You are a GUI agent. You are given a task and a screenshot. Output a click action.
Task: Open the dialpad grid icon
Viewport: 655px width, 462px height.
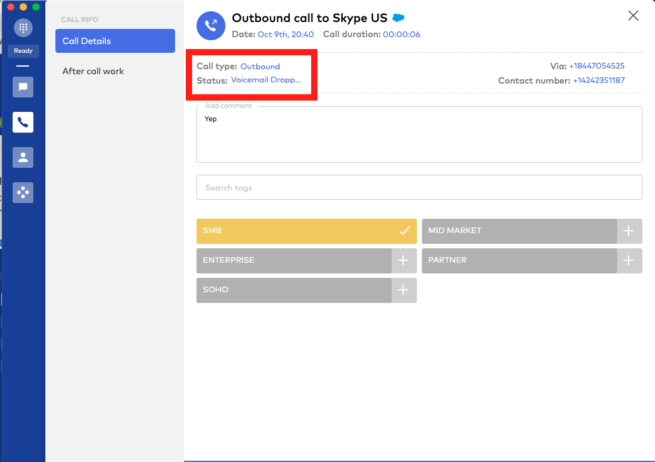[x=23, y=28]
